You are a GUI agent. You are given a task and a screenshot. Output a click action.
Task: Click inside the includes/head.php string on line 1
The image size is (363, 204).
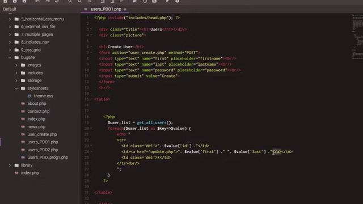pos(147,18)
